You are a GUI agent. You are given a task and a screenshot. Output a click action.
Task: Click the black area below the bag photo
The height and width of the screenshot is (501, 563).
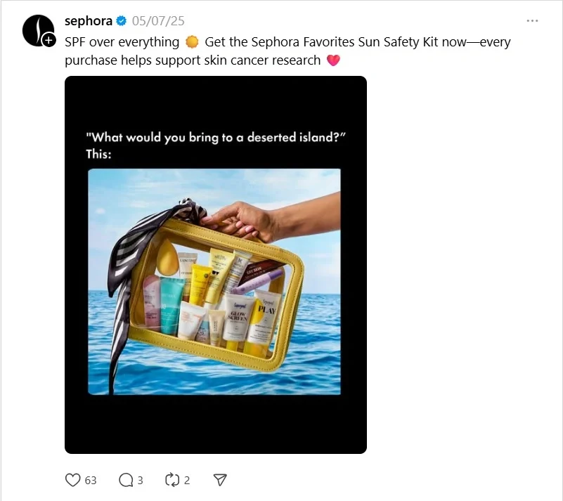(x=216, y=424)
